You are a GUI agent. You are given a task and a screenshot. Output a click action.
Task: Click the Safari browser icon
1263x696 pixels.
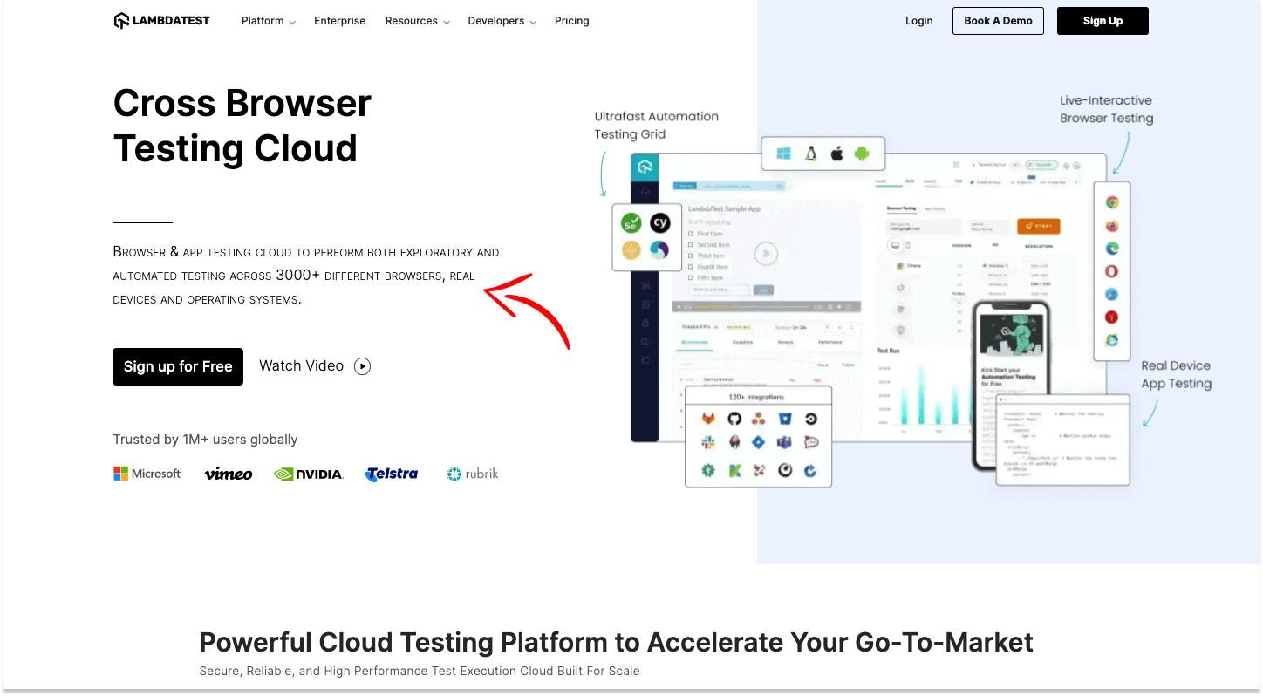[x=1112, y=295]
